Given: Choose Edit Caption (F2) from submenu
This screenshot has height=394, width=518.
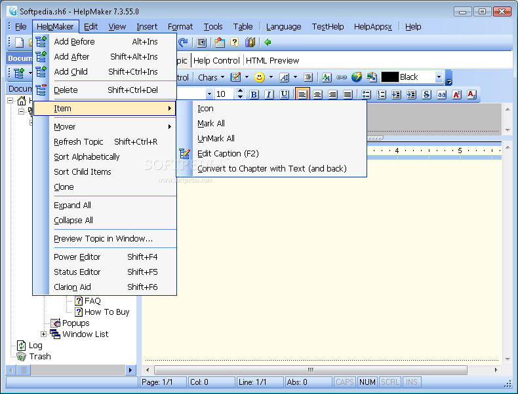Looking at the screenshot, I should tap(271, 154).
